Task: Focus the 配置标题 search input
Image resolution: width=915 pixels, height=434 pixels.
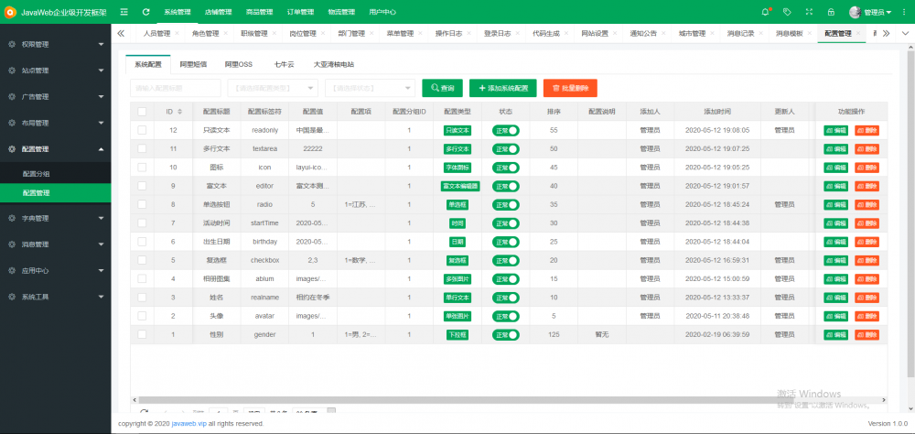Action: pyautogui.click(x=176, y=88)
